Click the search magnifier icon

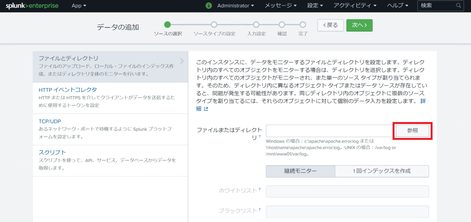coord(459,6)
